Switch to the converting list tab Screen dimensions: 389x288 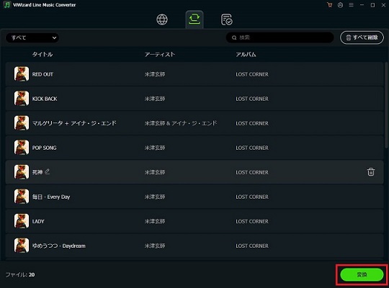194,19
